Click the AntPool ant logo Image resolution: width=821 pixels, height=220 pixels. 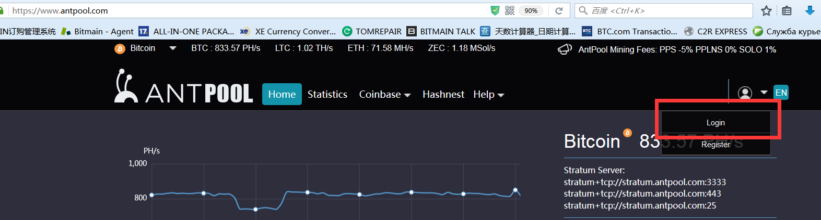(126, 86)
